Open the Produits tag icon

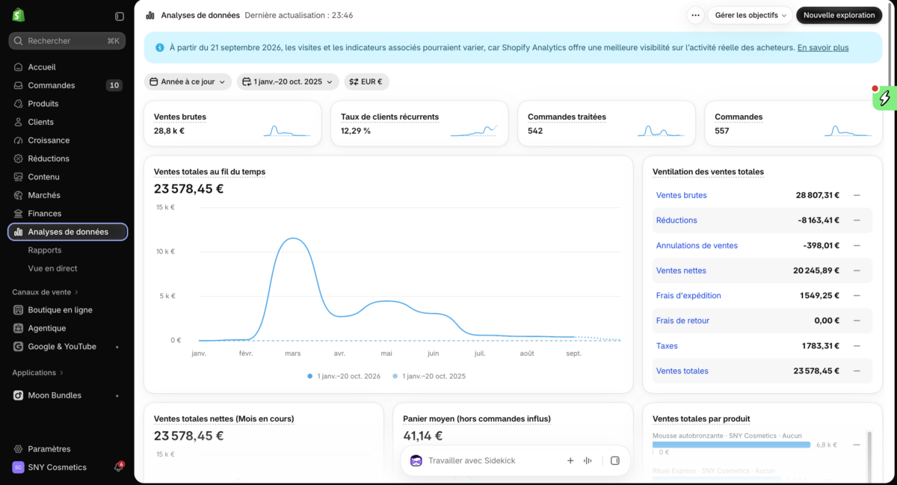tap(19, 104)
